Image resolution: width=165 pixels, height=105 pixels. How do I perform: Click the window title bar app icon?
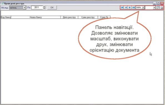2,4
